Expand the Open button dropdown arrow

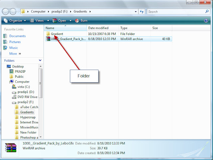71,21
